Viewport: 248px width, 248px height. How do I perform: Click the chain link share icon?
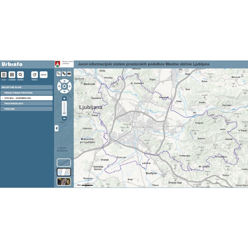64,74
